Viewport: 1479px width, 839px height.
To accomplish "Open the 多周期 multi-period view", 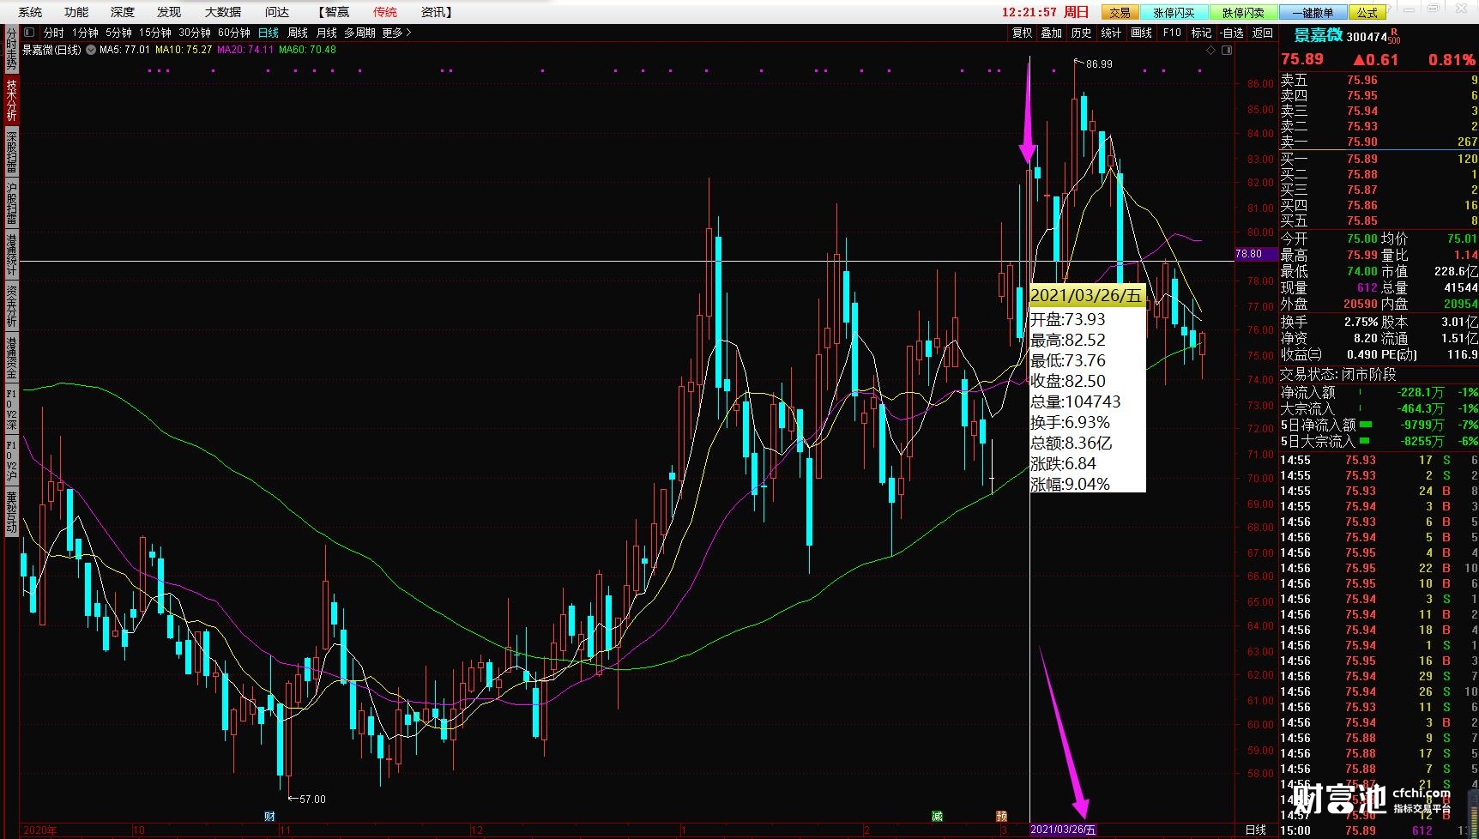I will [x=359, y=33].
